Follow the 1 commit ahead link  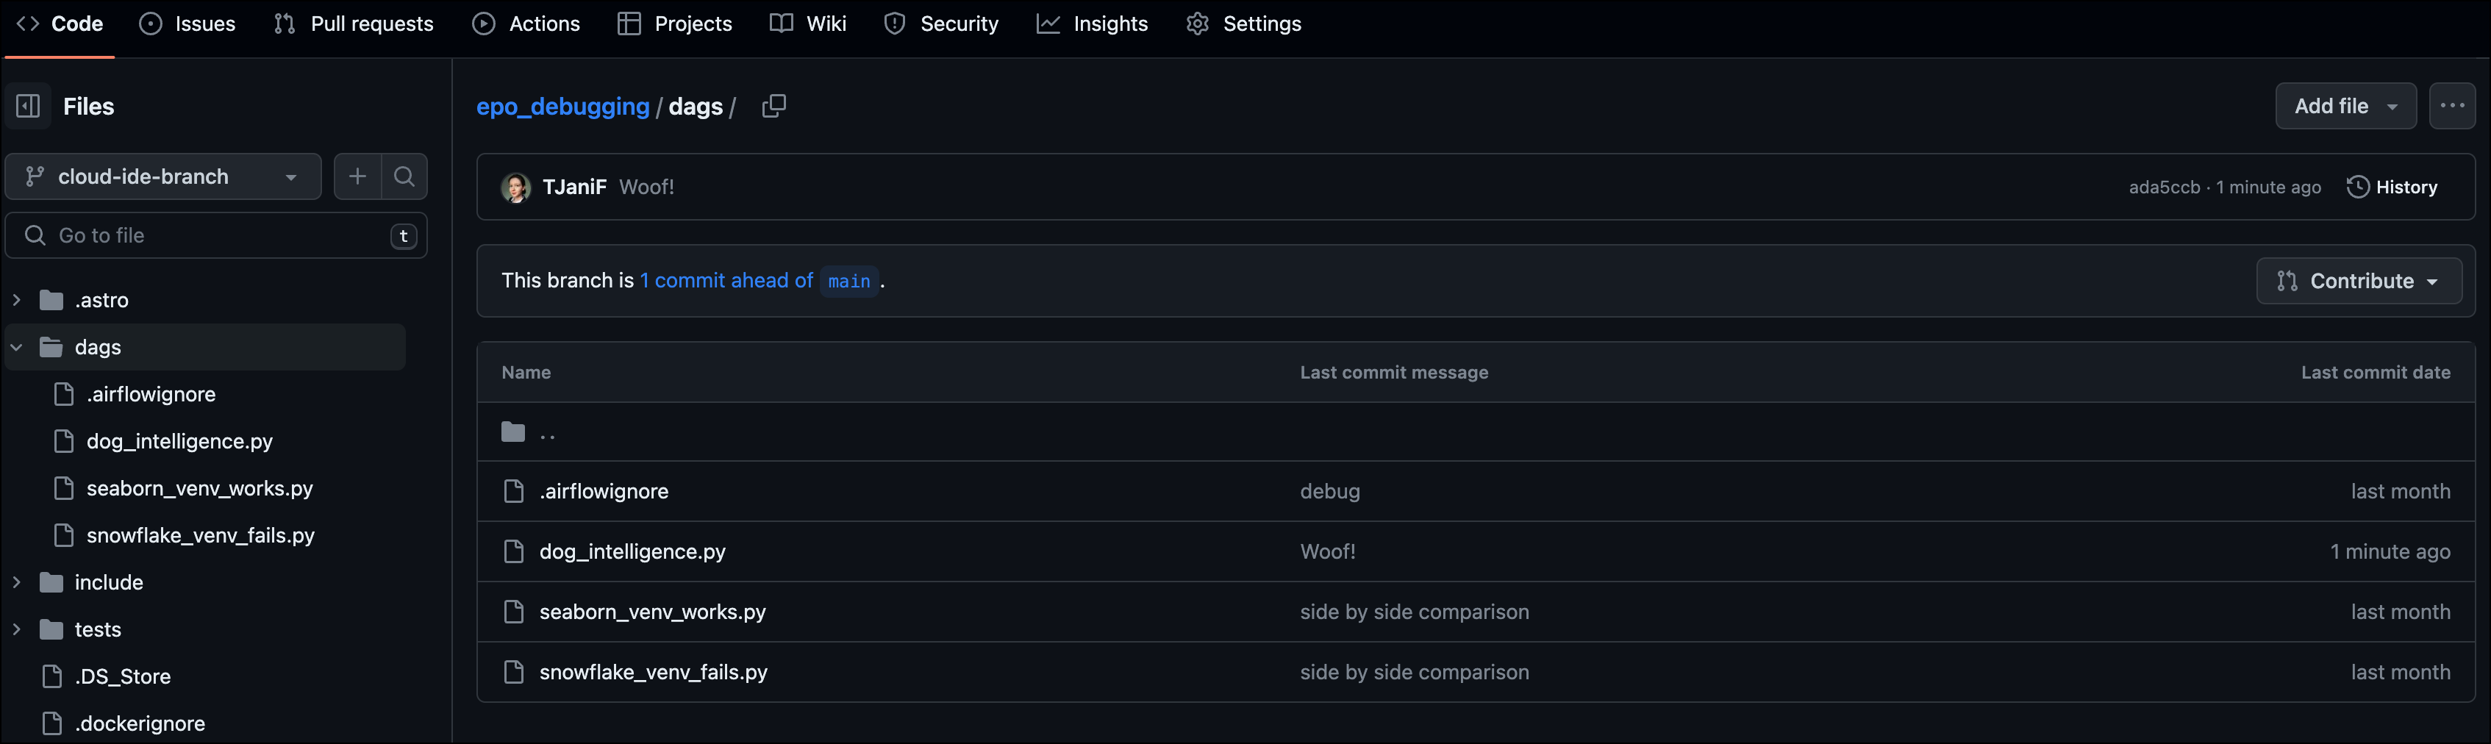[x=725, y=281]
